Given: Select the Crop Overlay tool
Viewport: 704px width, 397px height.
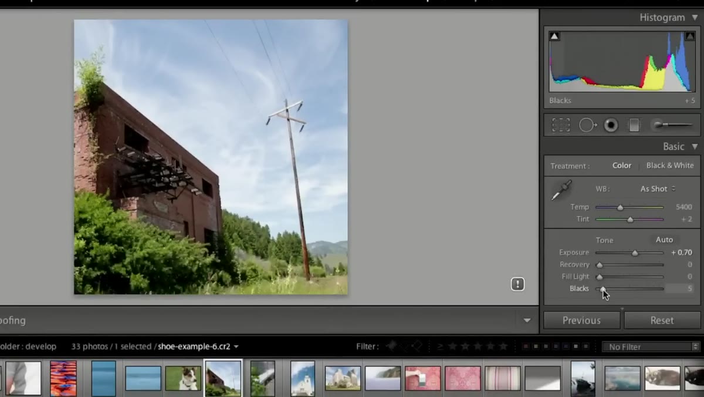Looking at the screenshot, I should point(561,125).
